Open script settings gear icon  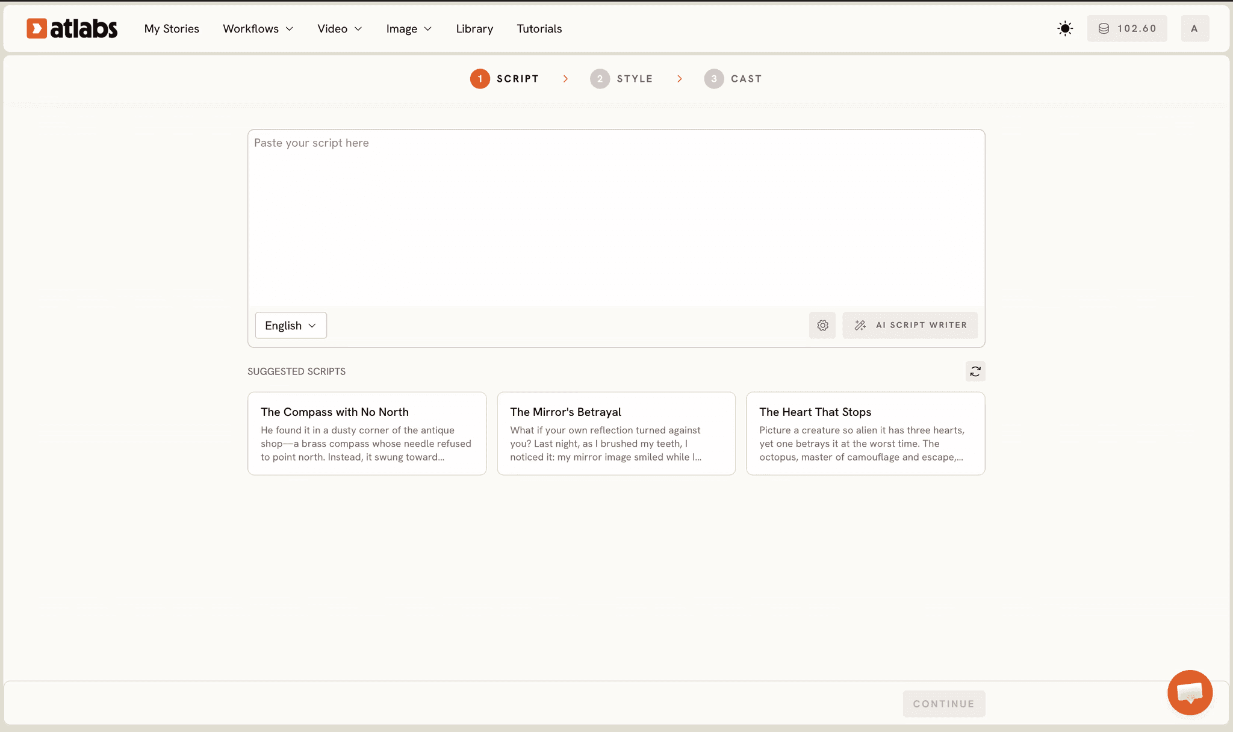point(822,325)
